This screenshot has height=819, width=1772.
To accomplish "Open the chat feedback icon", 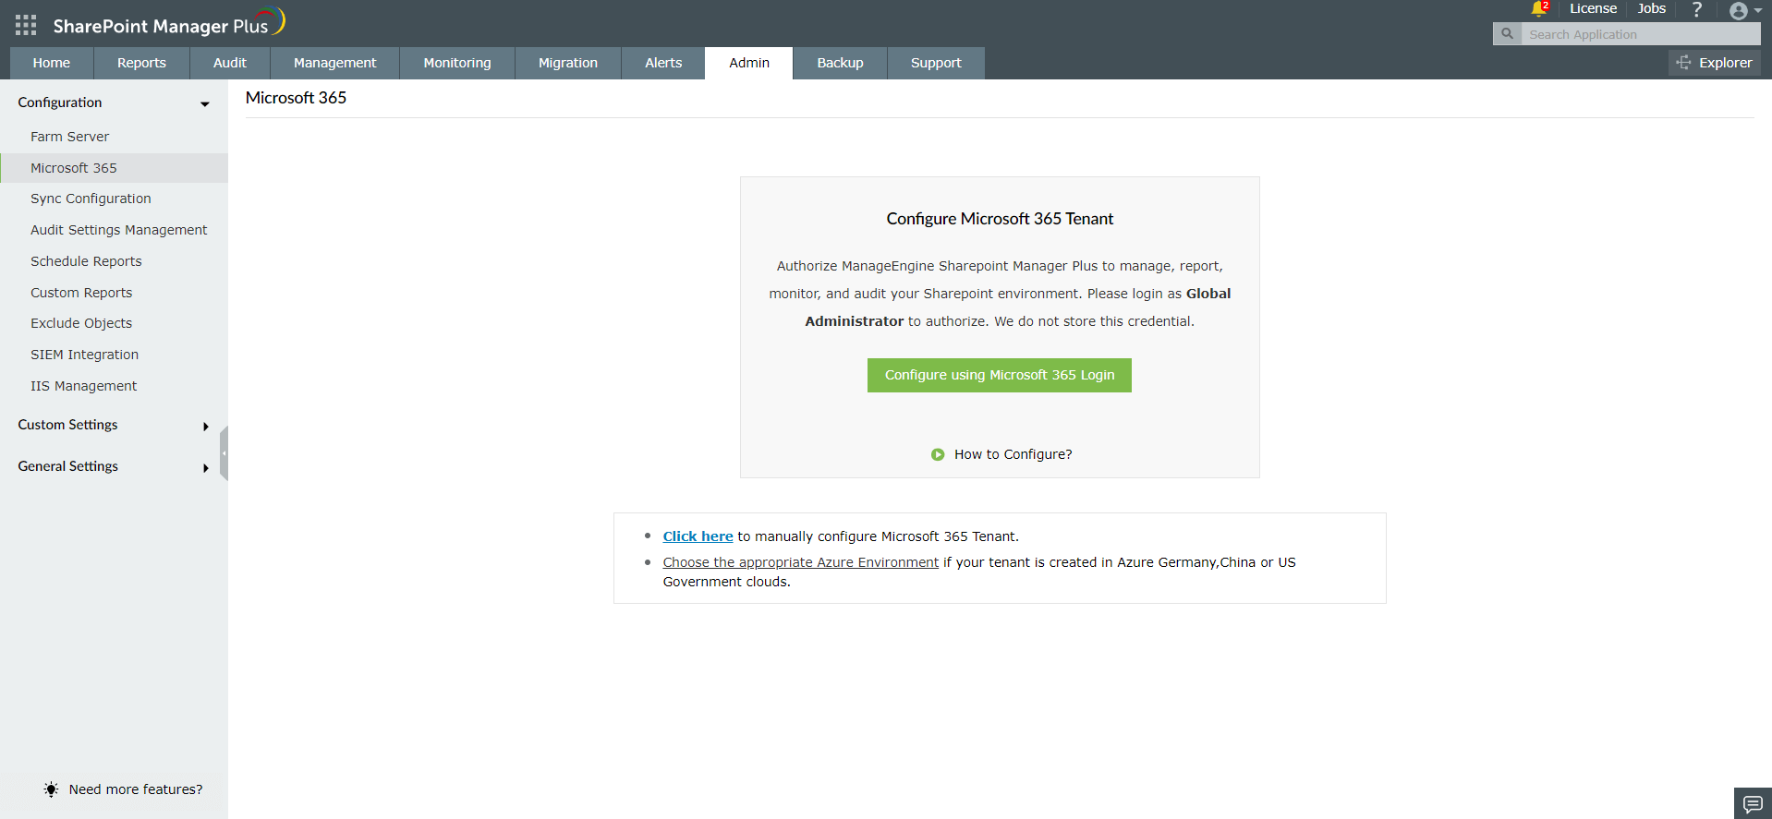I will pyautogui.click(x=1753, y=804).
